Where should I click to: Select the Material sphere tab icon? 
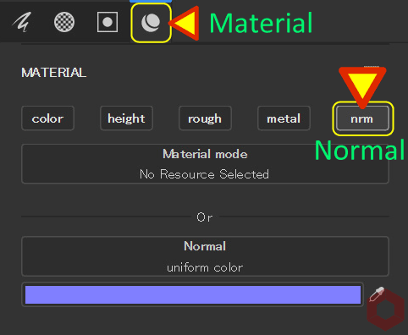pos(151,23)
